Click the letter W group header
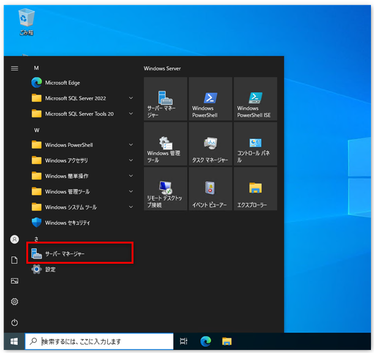Viewport: 374px width, 353px height. (x=37, y=130)
